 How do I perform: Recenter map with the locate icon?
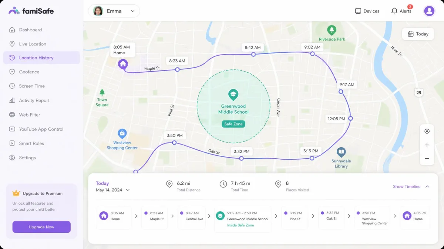pos(427,131)
